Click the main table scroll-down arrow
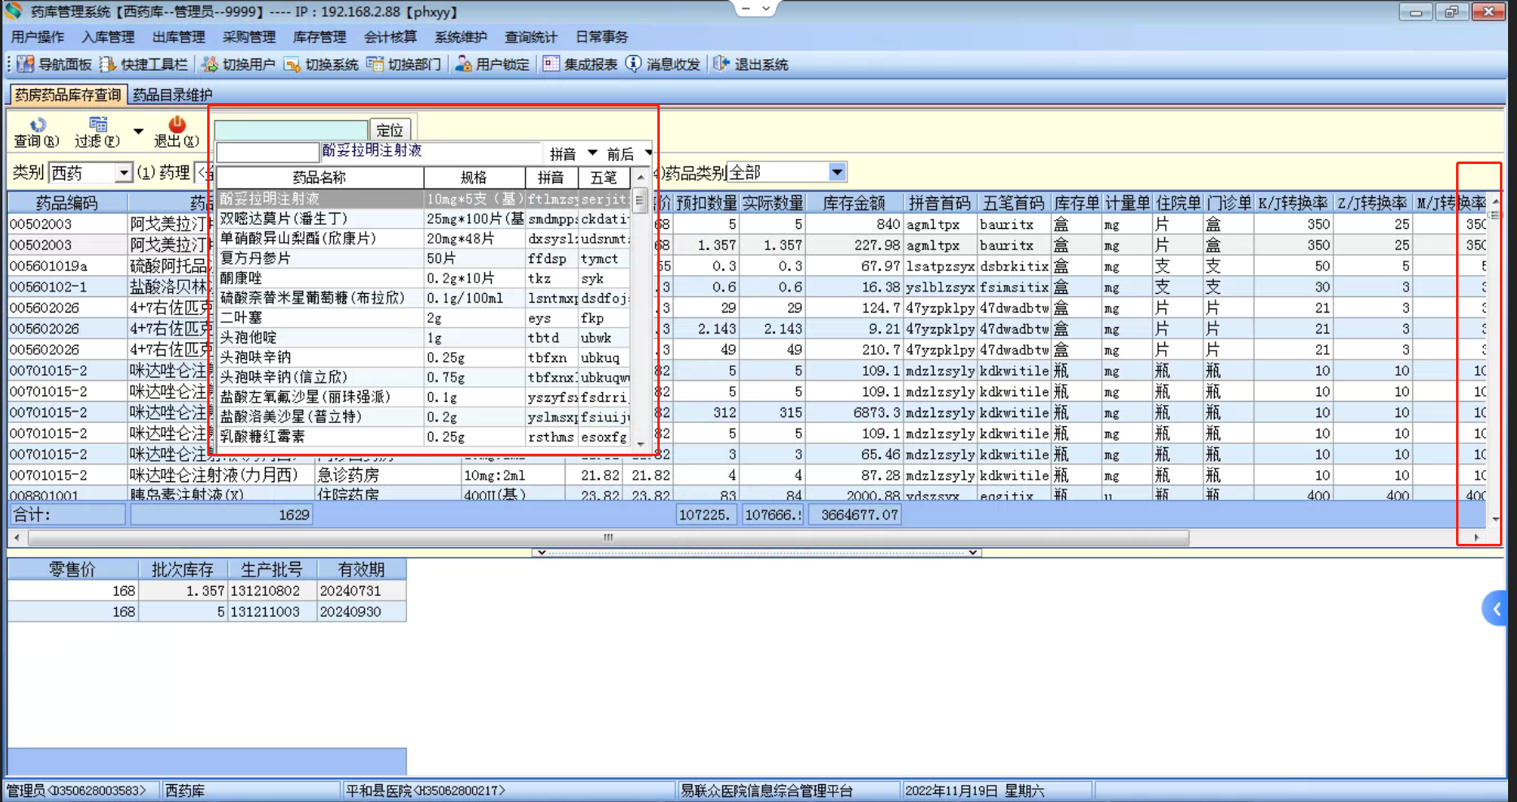1517x802 pixels. [x=1495, y=518]
